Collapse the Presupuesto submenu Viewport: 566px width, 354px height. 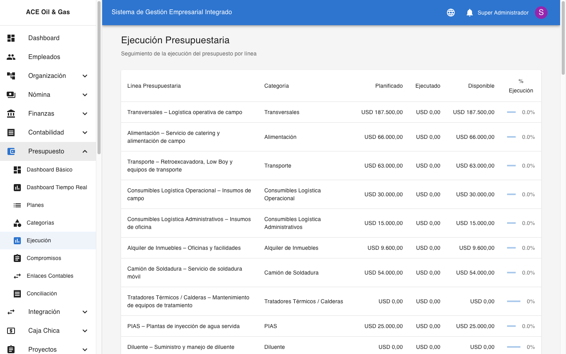[x=85, y=151]
